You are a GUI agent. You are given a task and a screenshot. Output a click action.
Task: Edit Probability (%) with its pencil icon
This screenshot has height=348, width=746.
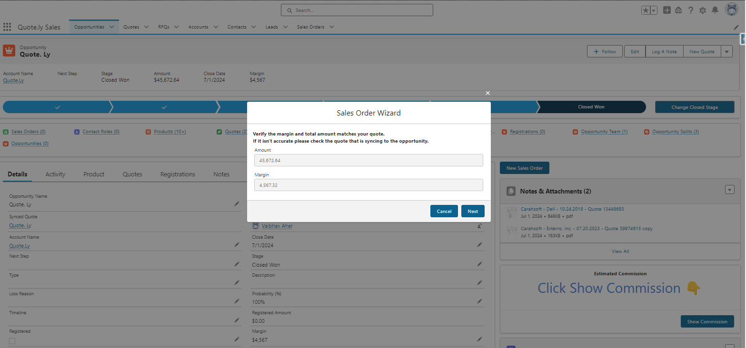(479, 301)
